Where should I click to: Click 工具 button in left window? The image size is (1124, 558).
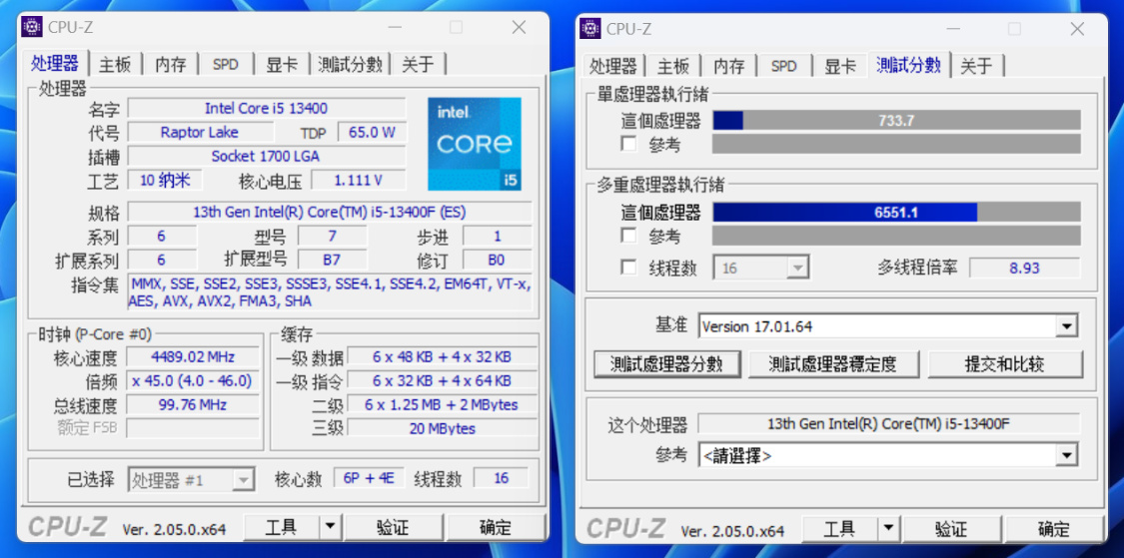tap(281, 528)
